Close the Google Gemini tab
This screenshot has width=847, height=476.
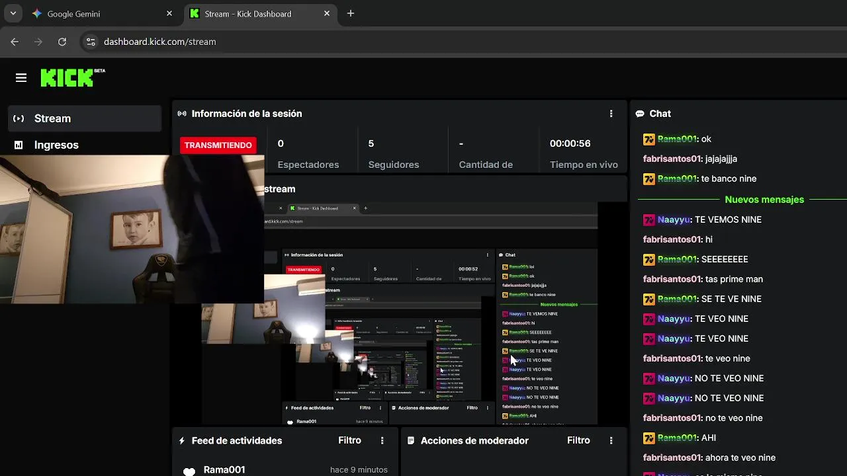pos(169,13)
